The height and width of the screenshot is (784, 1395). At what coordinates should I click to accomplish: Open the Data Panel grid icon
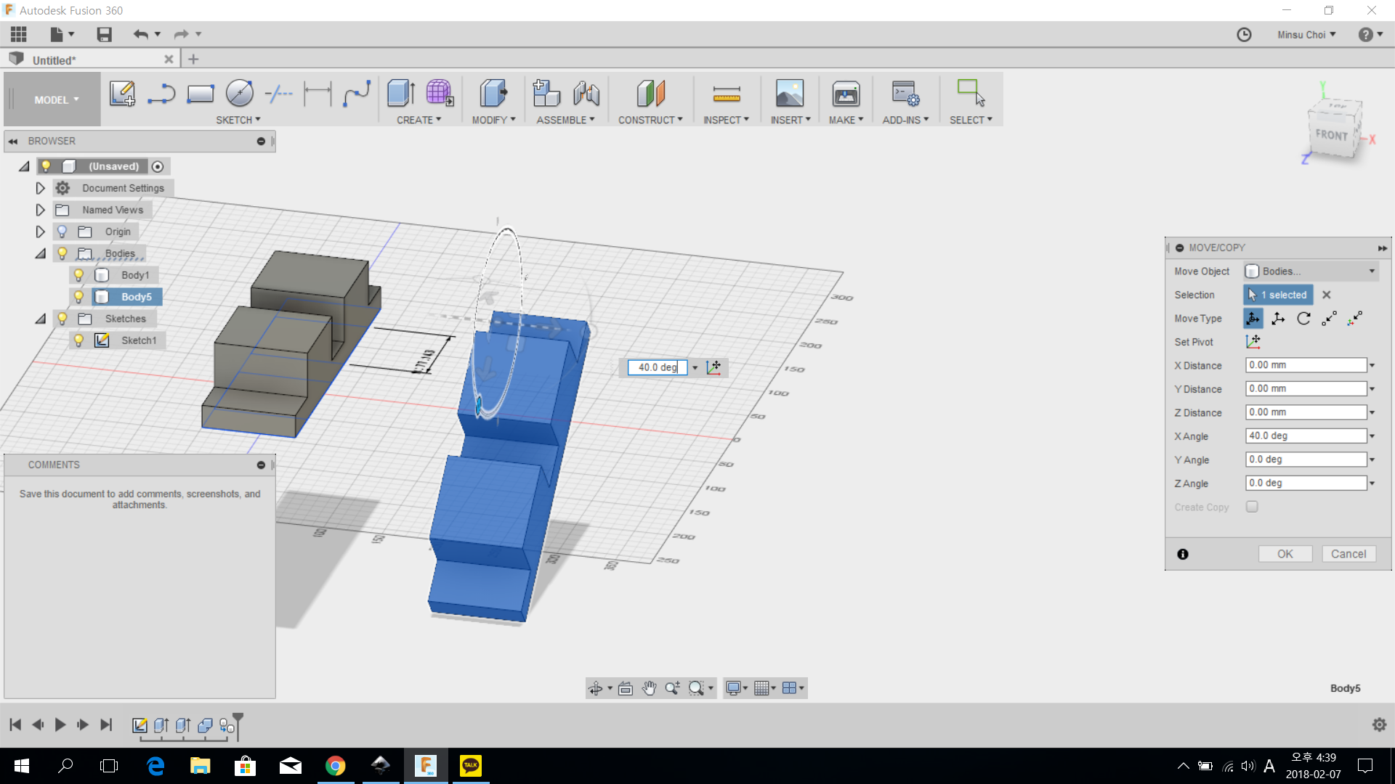[x=19, y=34]
